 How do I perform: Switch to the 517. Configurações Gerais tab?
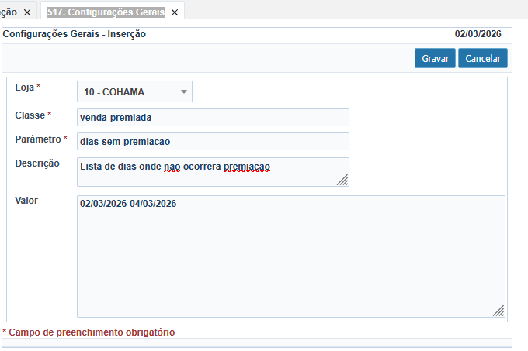[x=106, y=13]
